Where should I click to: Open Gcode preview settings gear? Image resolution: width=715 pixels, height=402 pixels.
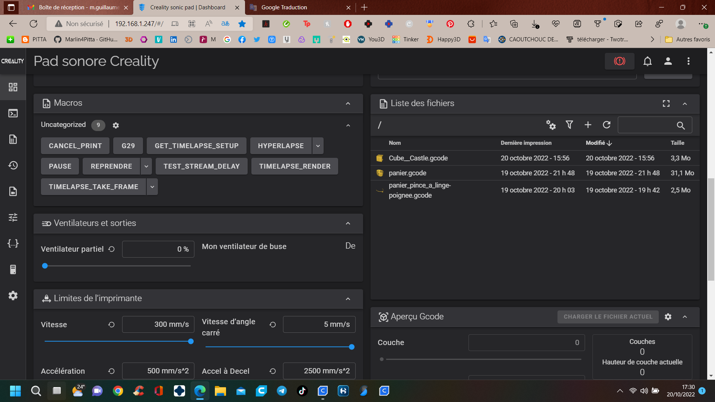pos(668,317)
